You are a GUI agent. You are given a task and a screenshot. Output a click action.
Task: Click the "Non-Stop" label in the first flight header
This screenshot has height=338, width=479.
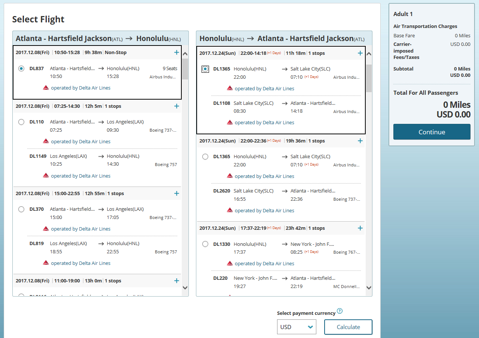116,53
